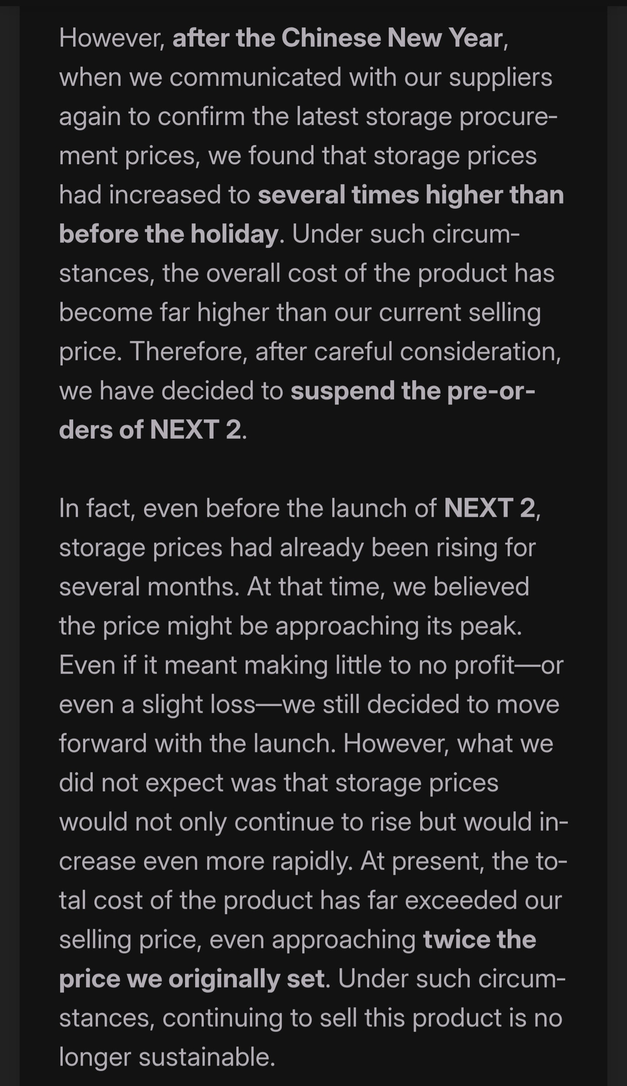Click the bold words "twice the"
627x1086 pixels.
click(x=479, y=939)
